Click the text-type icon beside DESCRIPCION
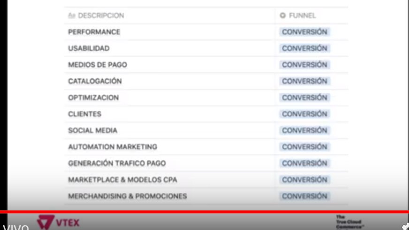This screenshot has height=230, width=409. (71, 15)
